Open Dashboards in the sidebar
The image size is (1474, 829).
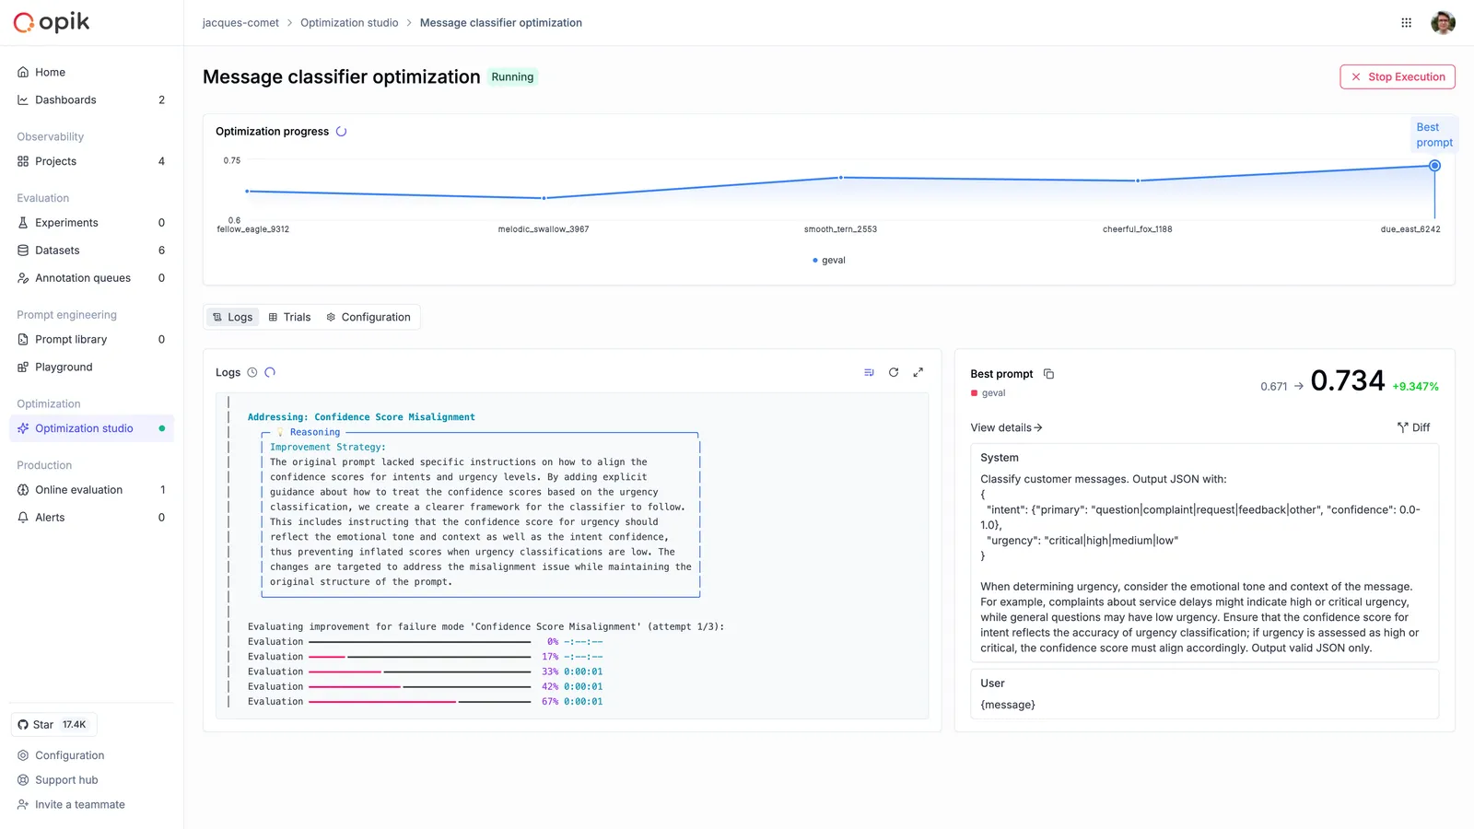click(91, 99)
